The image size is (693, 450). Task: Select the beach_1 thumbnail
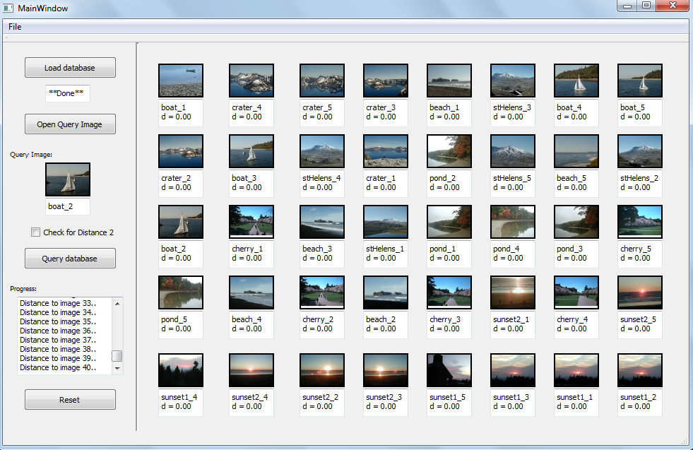(x=449, y=81)
